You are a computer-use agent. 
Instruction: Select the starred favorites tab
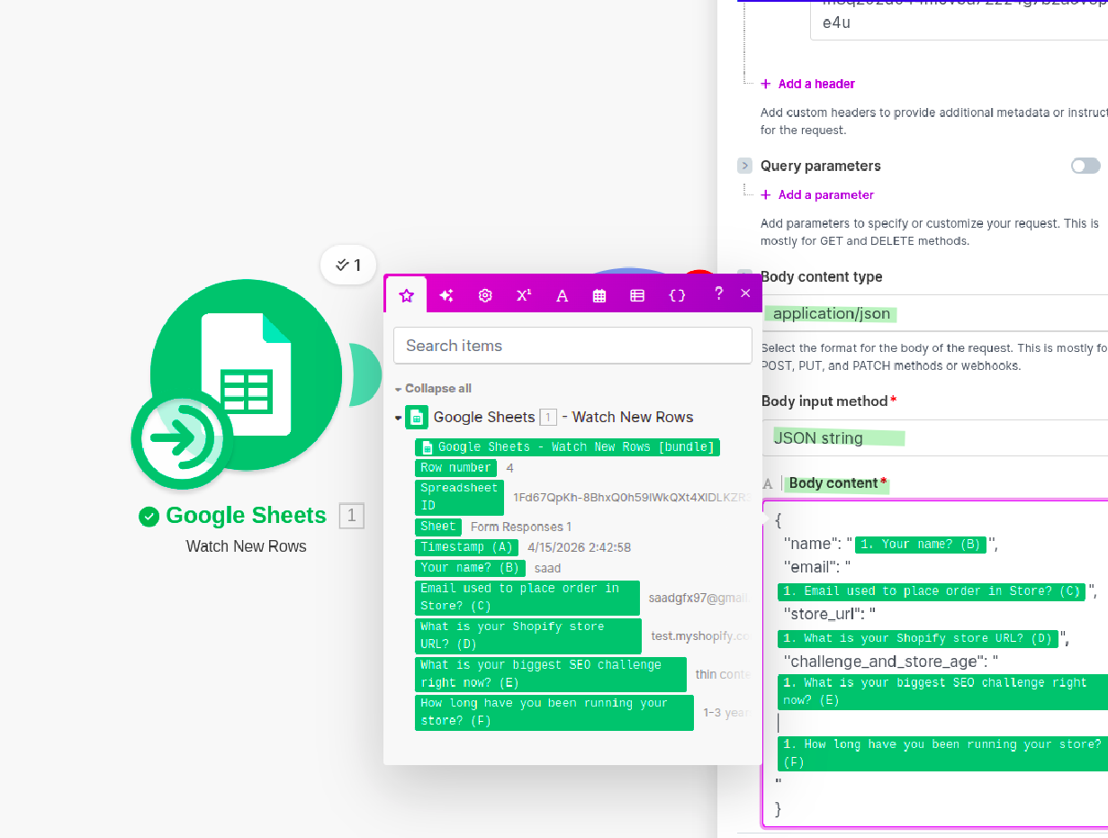pyautogui.click(x=406, y=295)
